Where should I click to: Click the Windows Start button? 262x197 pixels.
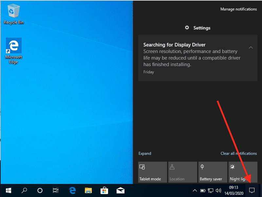(9, 190)
